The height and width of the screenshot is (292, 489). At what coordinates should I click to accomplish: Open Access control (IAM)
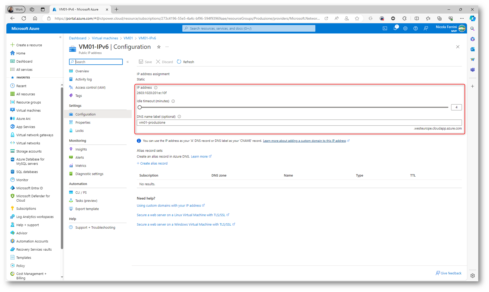pyautogui.click(x=90, y=87)
